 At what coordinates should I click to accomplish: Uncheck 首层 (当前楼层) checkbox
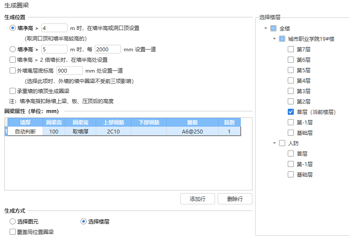tap(291, 112)
